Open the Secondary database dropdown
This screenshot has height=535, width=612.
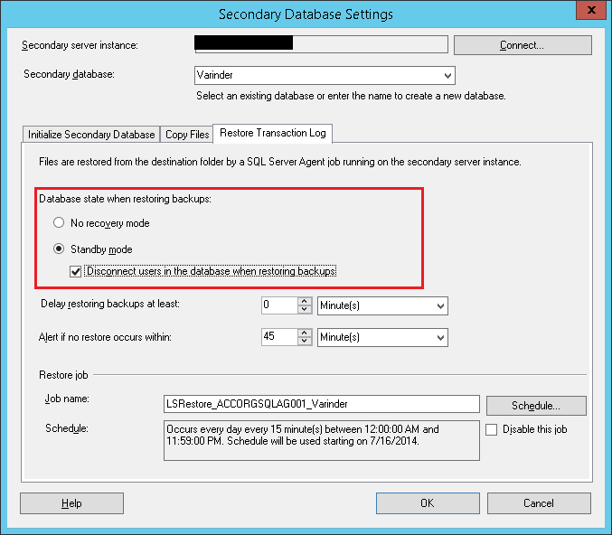coord(447,76)
